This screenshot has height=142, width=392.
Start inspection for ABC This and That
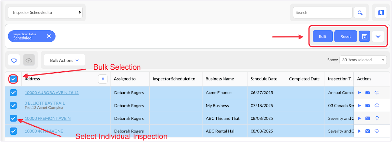point(359,118)
